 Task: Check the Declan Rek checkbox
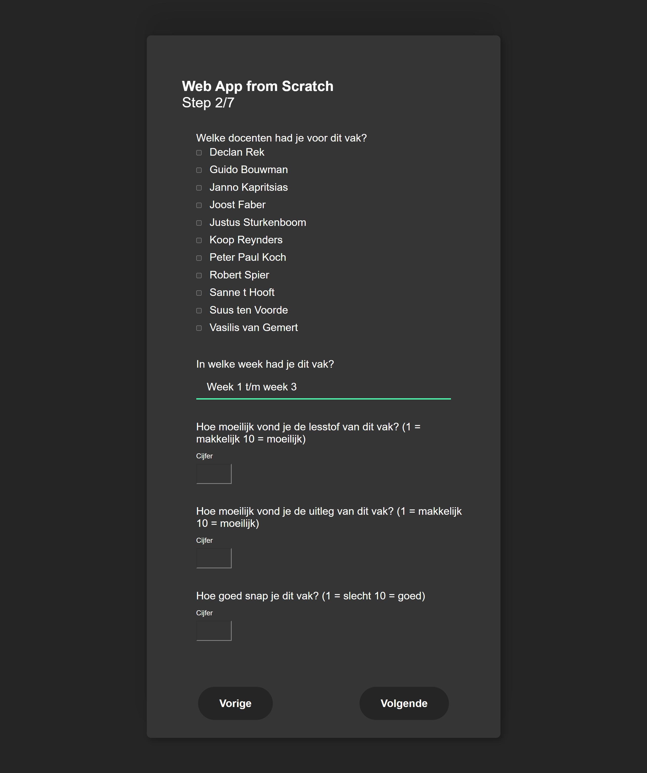click(199, 153)
